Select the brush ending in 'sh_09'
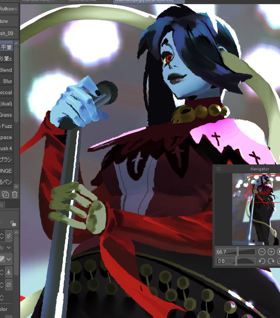The image size is (280, 318). (9, 33)
